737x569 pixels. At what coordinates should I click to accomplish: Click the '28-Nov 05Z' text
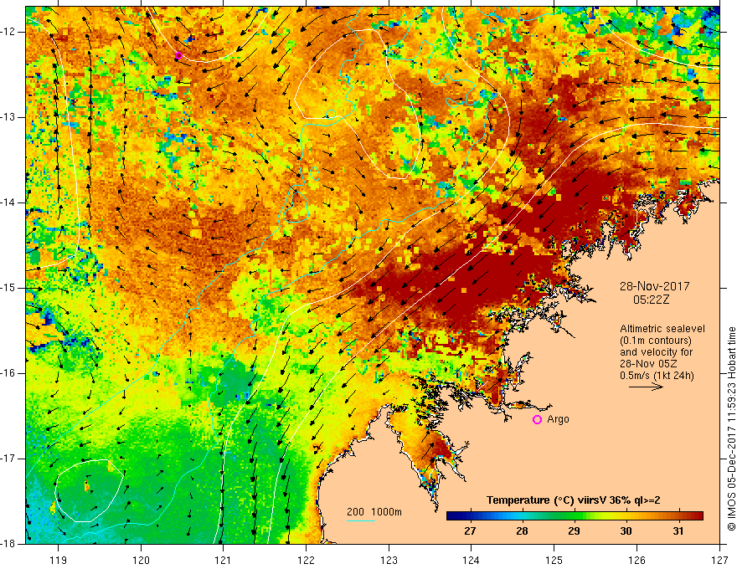click(649, 364)
